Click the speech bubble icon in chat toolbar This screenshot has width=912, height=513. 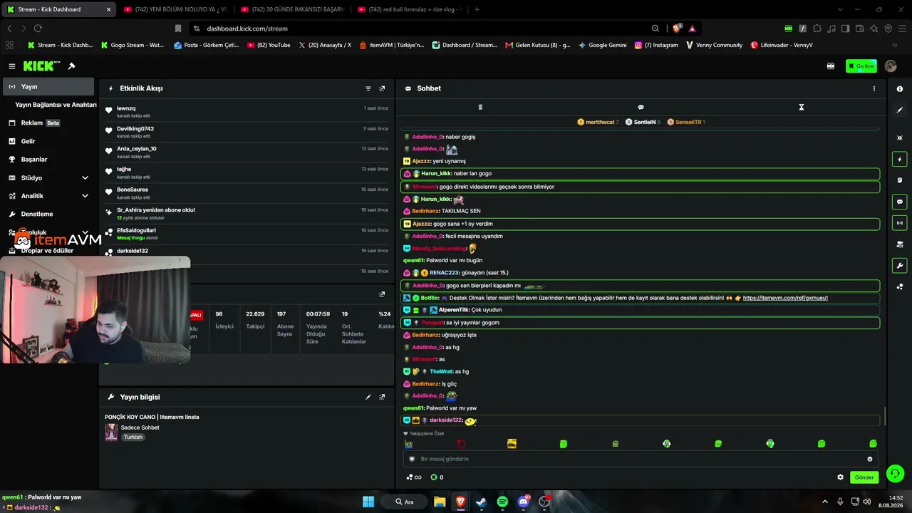(x=641, y=107)
